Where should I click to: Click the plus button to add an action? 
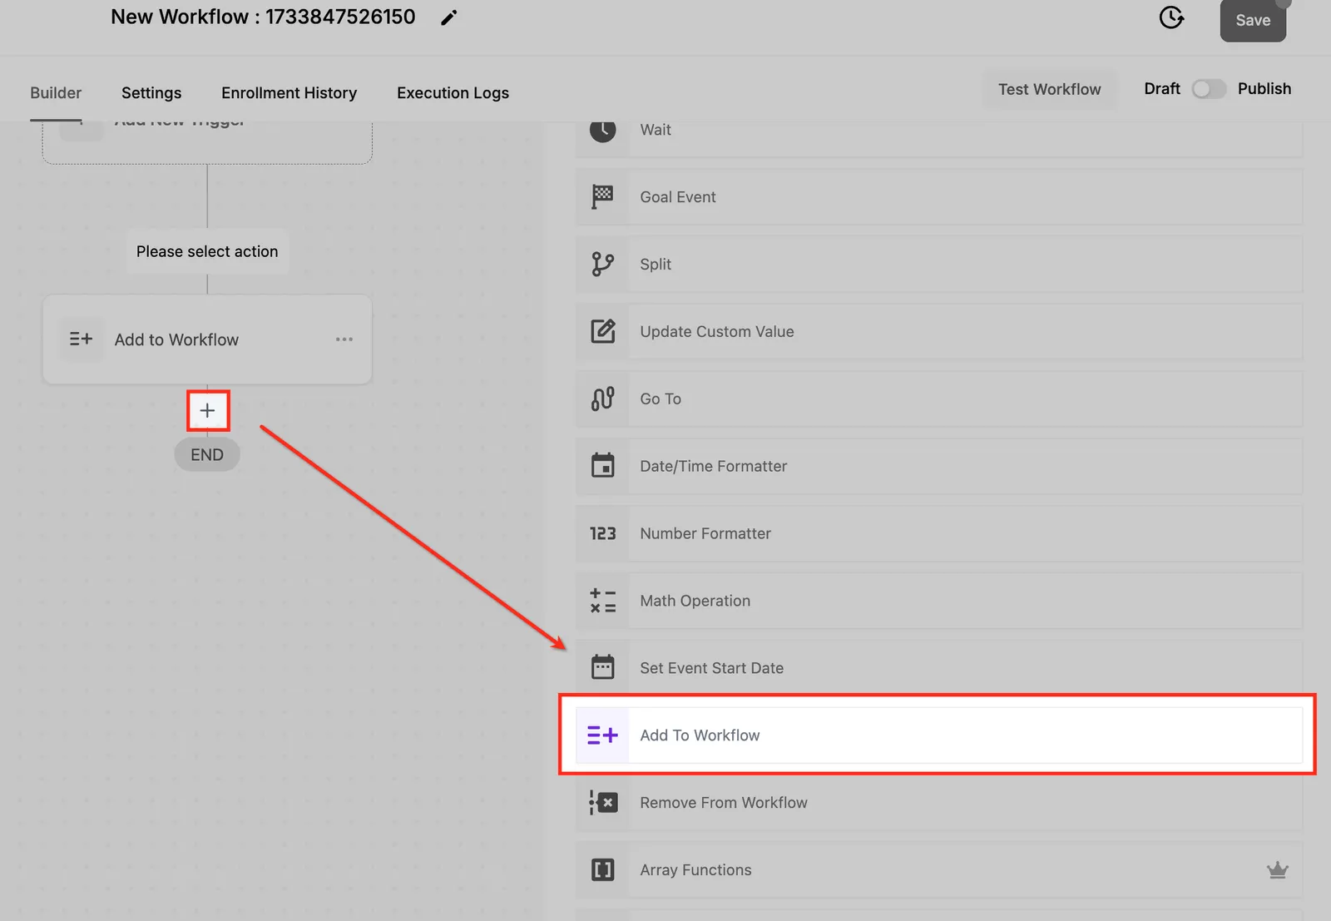click(x=207, y=410)
